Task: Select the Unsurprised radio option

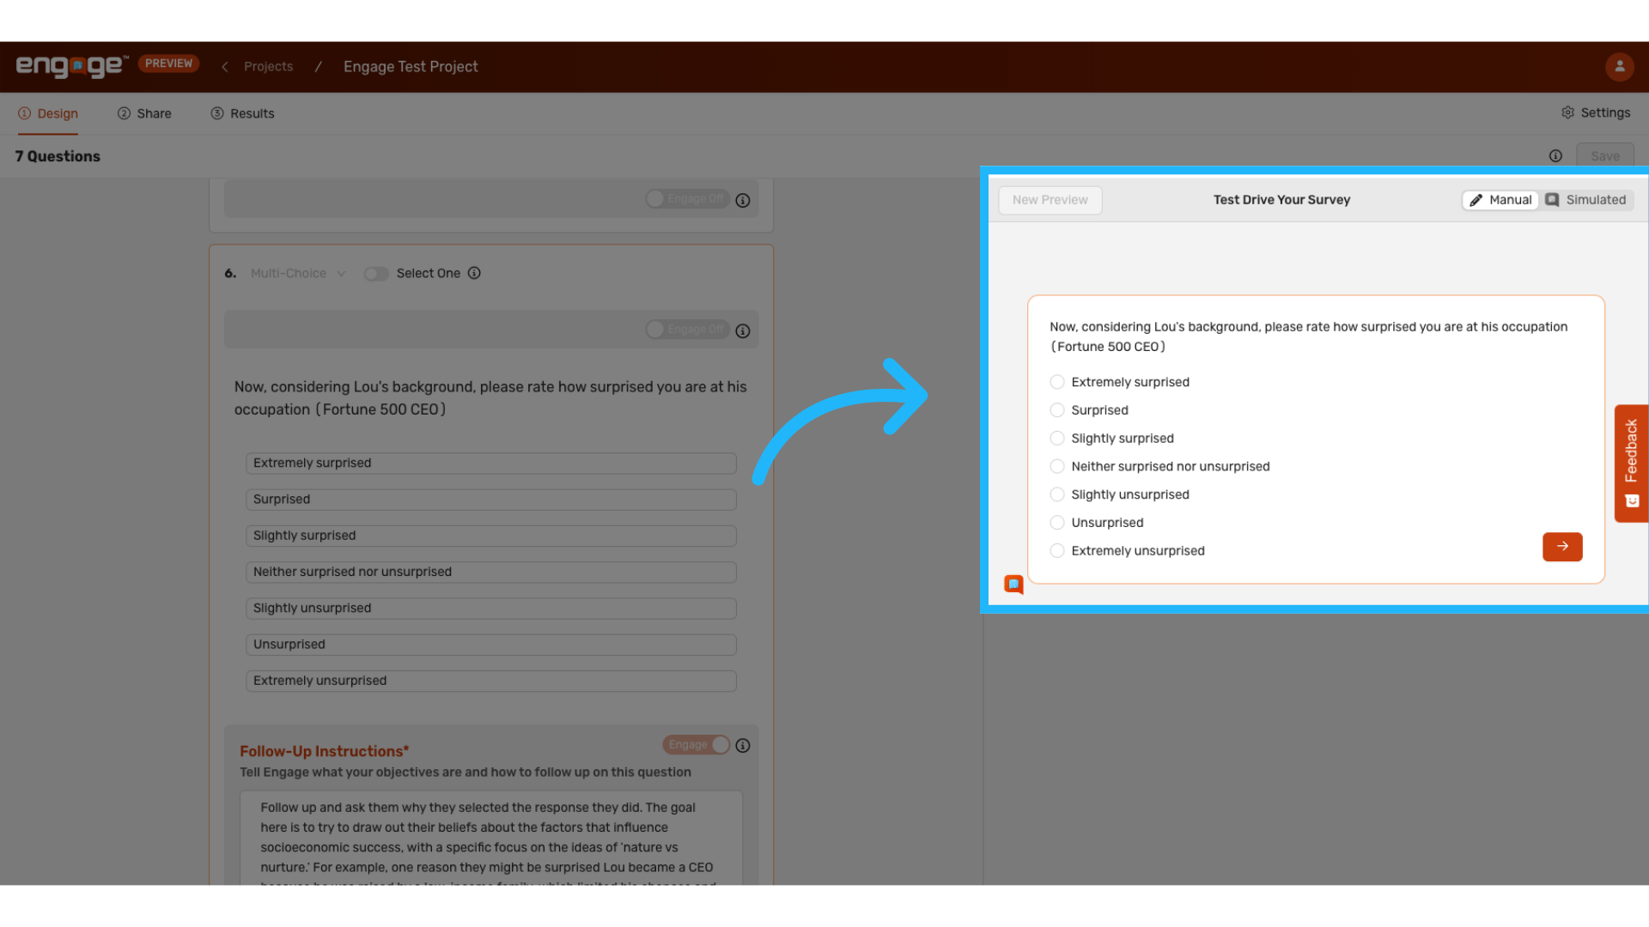Action: (1057, 523)
